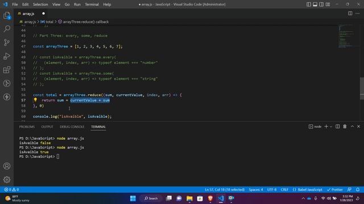The width and height of the screenshot is (364, 204).
Task: Open the Go menu
Action: (67, 5)
